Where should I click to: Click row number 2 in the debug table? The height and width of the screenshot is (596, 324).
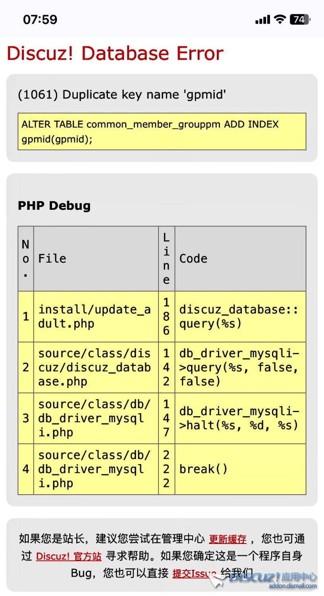[x=26, y=368]
